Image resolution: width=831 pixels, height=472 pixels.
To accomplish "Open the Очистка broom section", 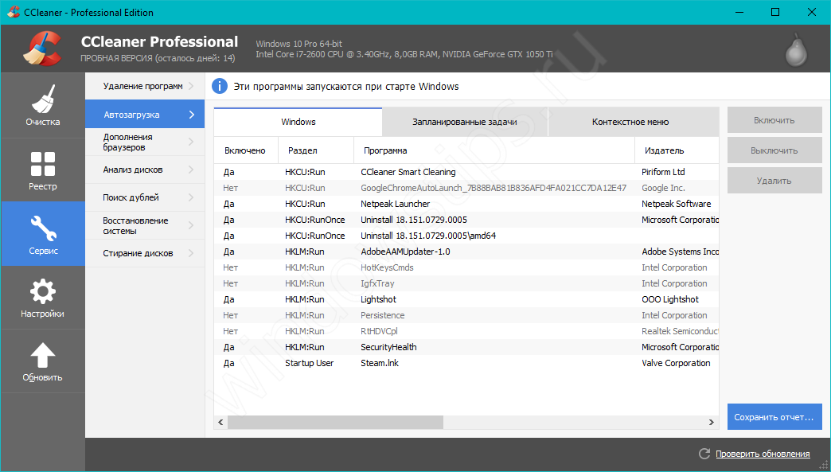I will coord(42,105).
